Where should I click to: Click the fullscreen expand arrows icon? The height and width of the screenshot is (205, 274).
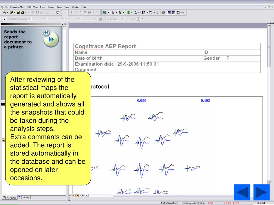[163, 12]
